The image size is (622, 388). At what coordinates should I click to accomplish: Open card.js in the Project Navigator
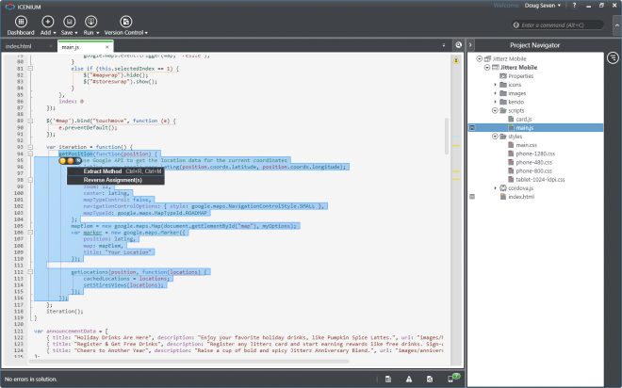tap(524, 119)
